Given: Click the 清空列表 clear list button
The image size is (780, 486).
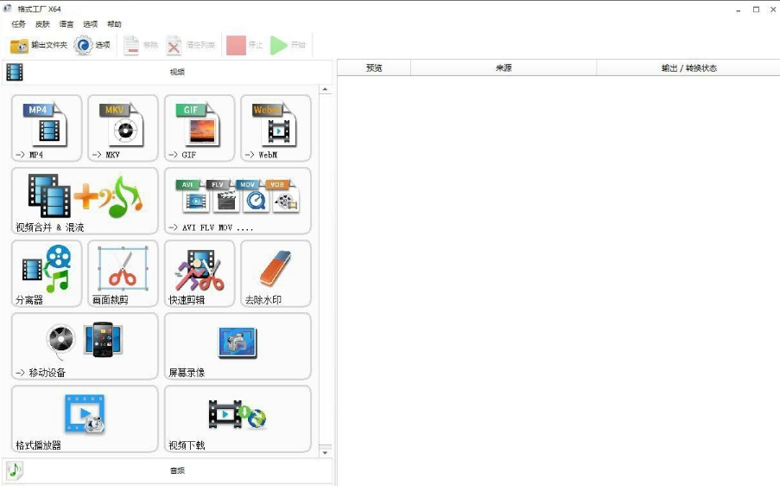Looking at the screenshot, I should pyautogui.click(x=191, y=45).
